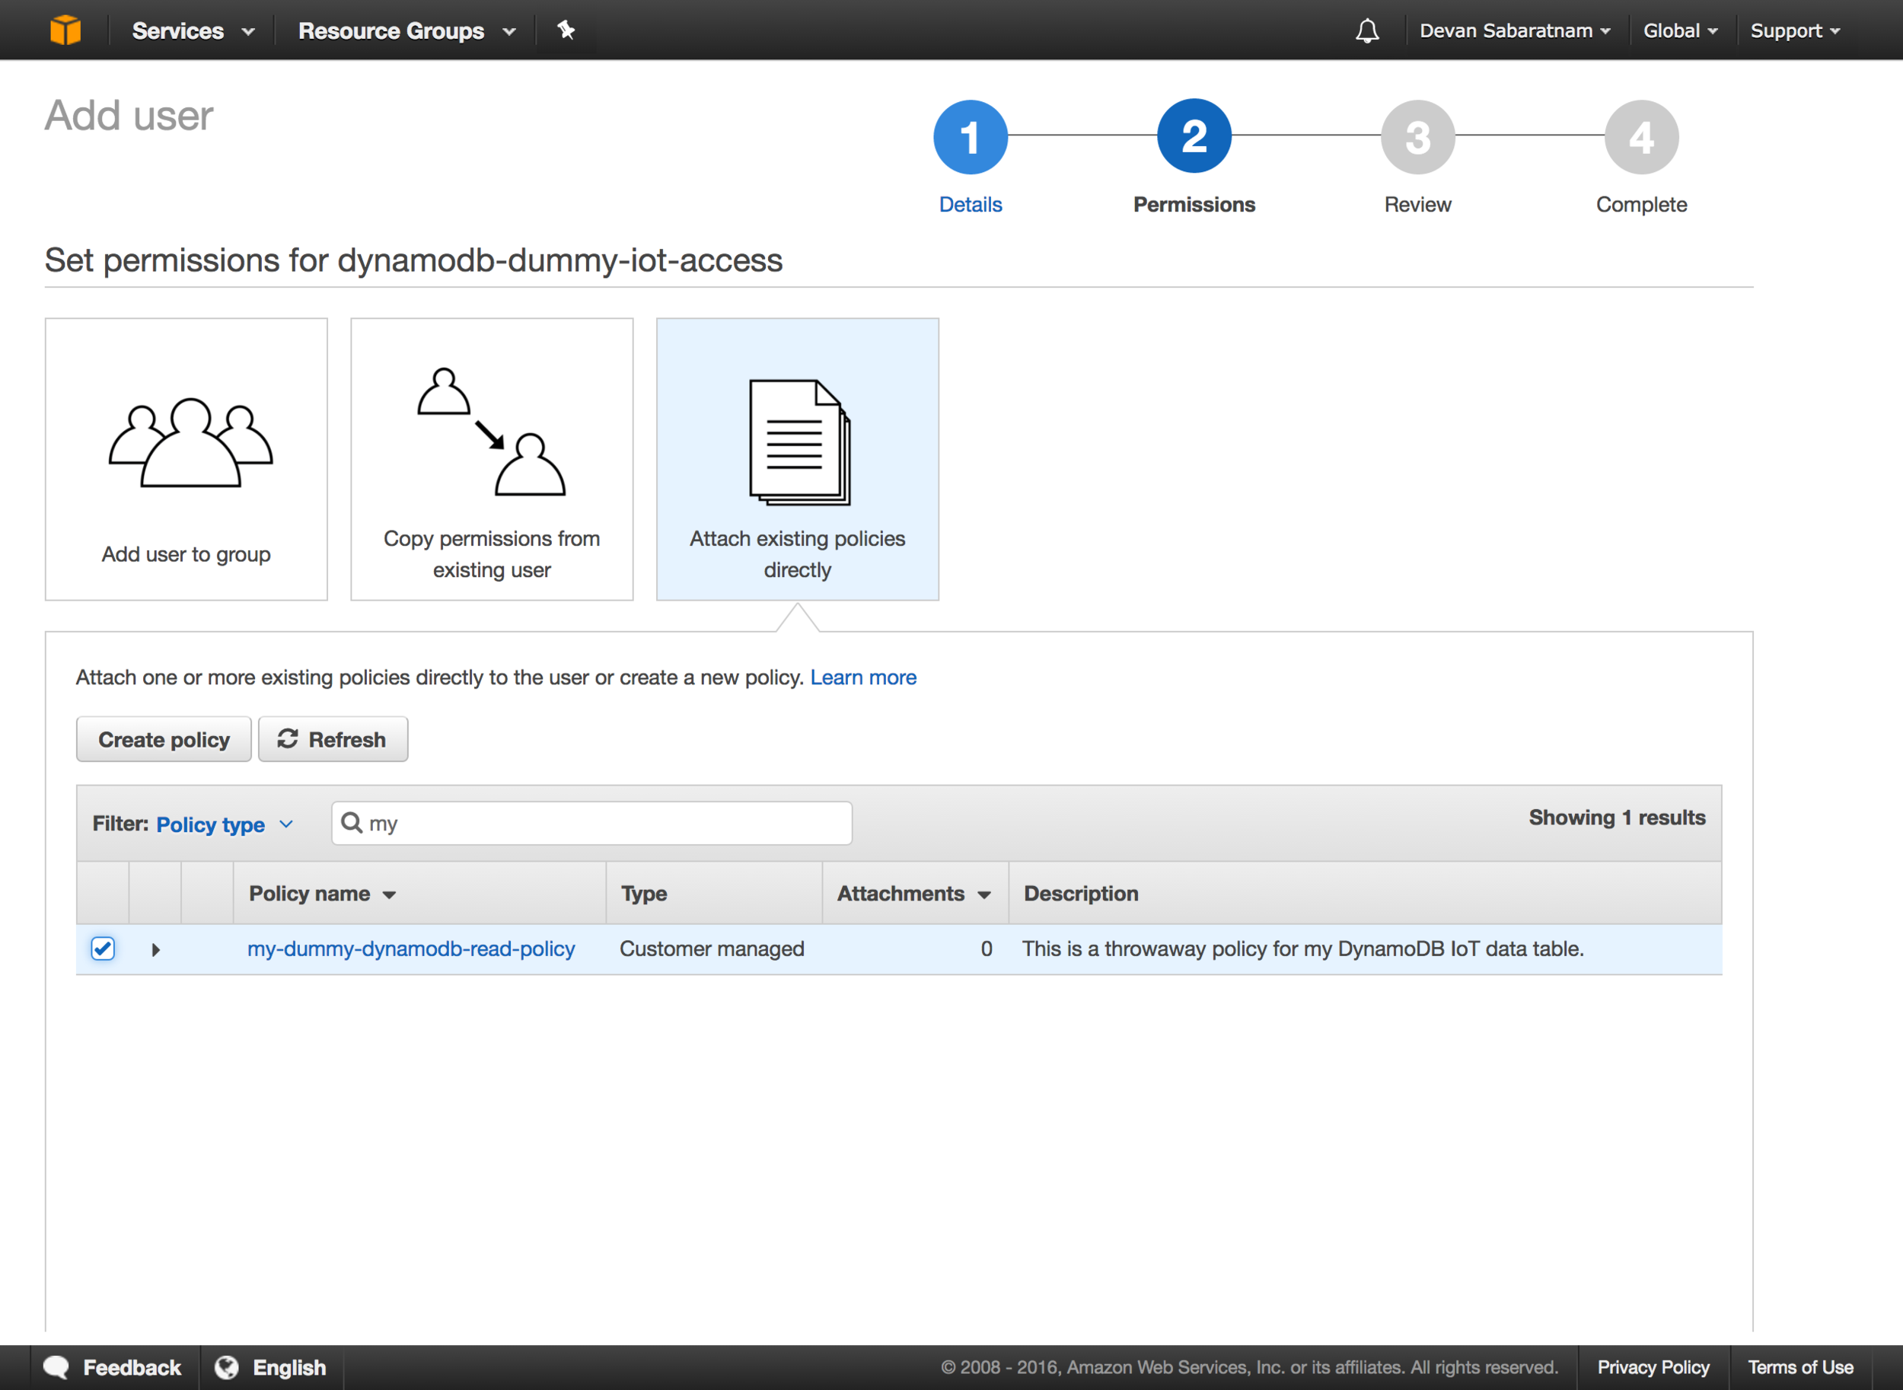The width and height of the screenshot is (1903, 1390).
Task: Click the Feedback speech bubble icon
Action: coord(56,1366)
